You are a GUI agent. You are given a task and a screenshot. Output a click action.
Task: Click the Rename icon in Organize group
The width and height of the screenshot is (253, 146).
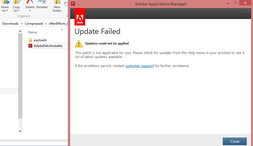42,2
